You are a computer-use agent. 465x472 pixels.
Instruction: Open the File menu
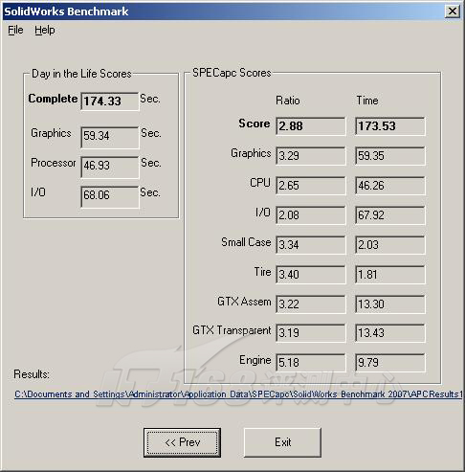coord(15,31)
